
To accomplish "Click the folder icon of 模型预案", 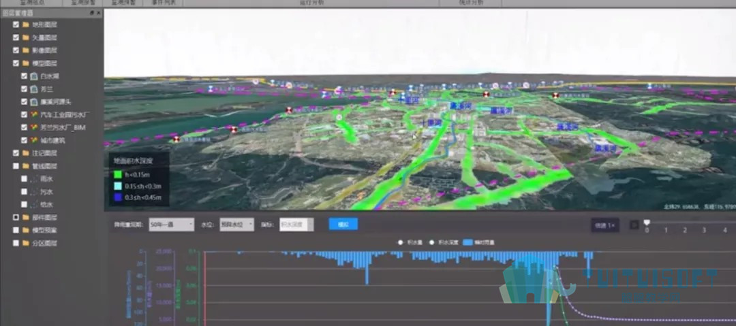I will click(x=26, y=230).
